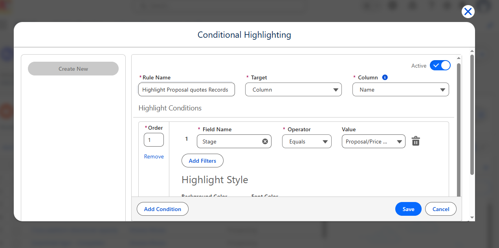Click the Conditional Highlighting title
Image resolution: width=499 pixels, height=248 pixels.
pos(244,35)
